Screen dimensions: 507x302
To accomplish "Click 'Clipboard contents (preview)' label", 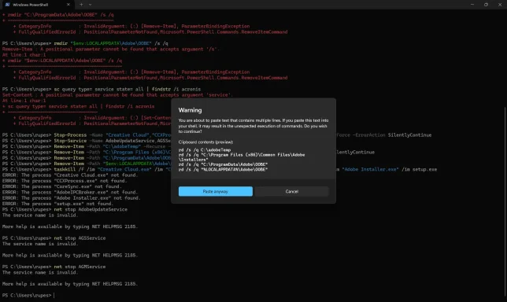I will [x=205, y=142].
